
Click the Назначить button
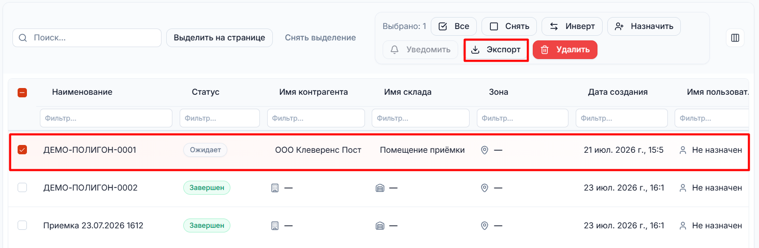[x=644, y=26]
